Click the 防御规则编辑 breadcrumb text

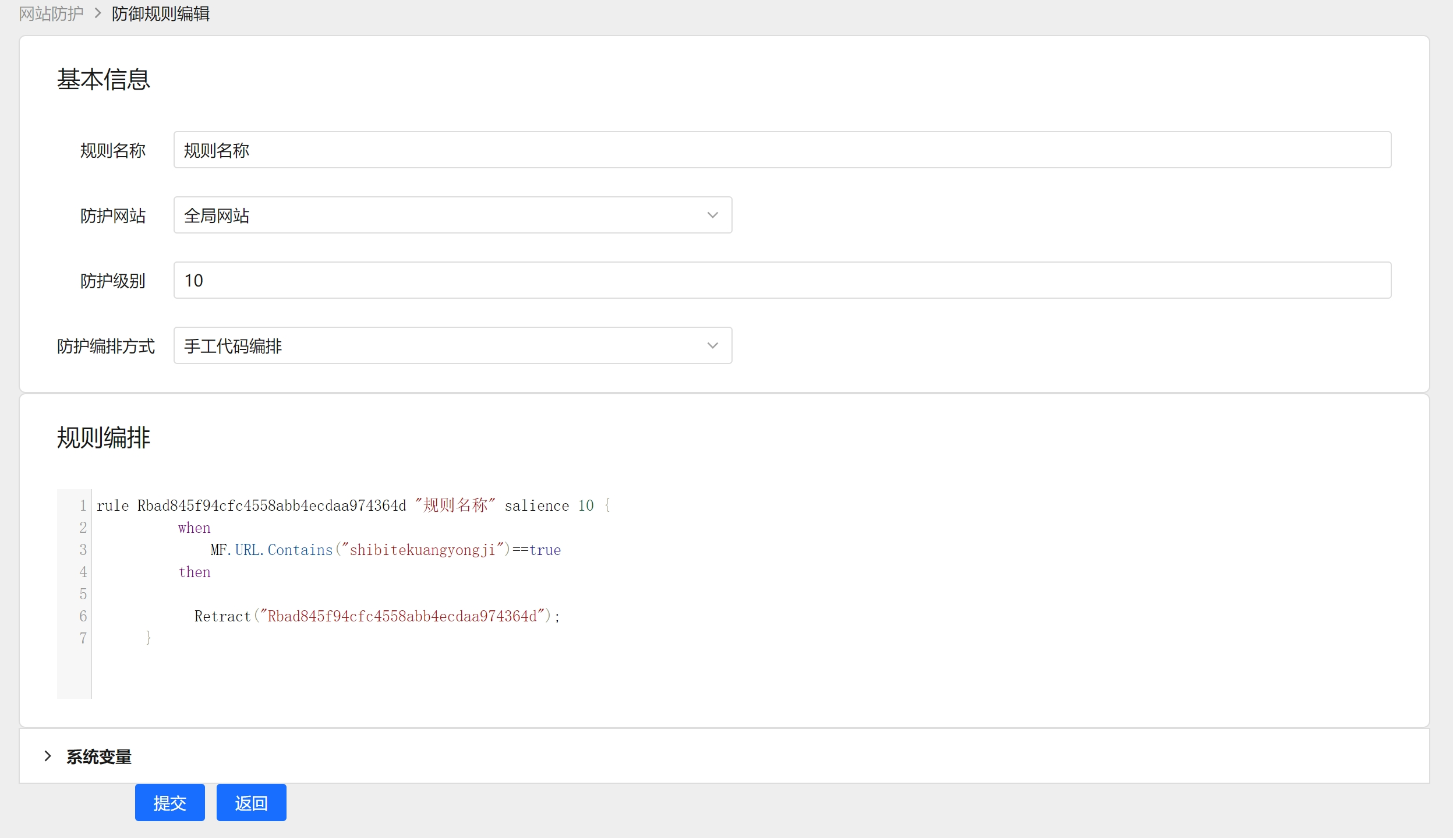[x=160, y=13]
